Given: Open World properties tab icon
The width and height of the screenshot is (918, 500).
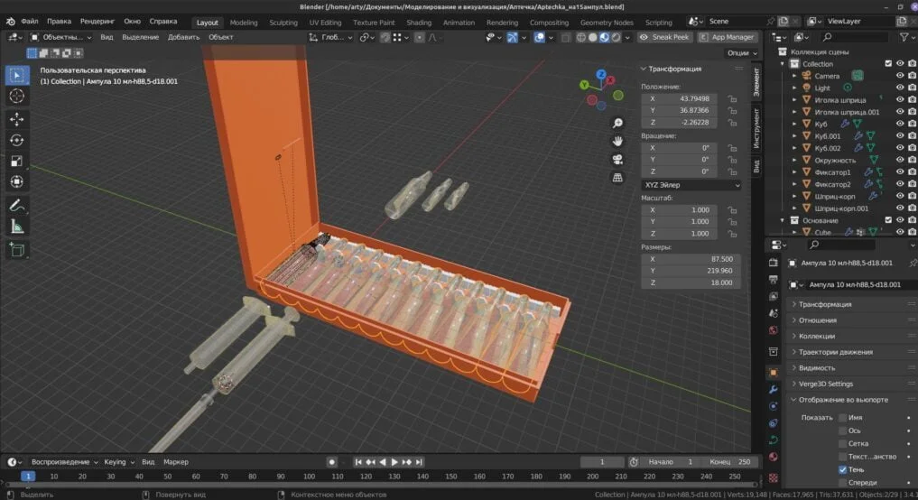Looking at the screenshot, I should 774,330.
